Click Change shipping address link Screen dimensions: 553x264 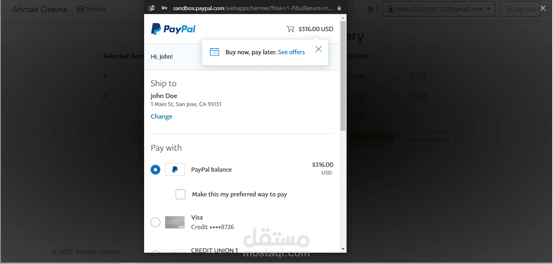point(162,116)
